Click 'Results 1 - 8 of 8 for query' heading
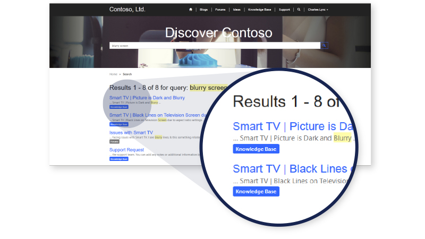 coord(149,88)
